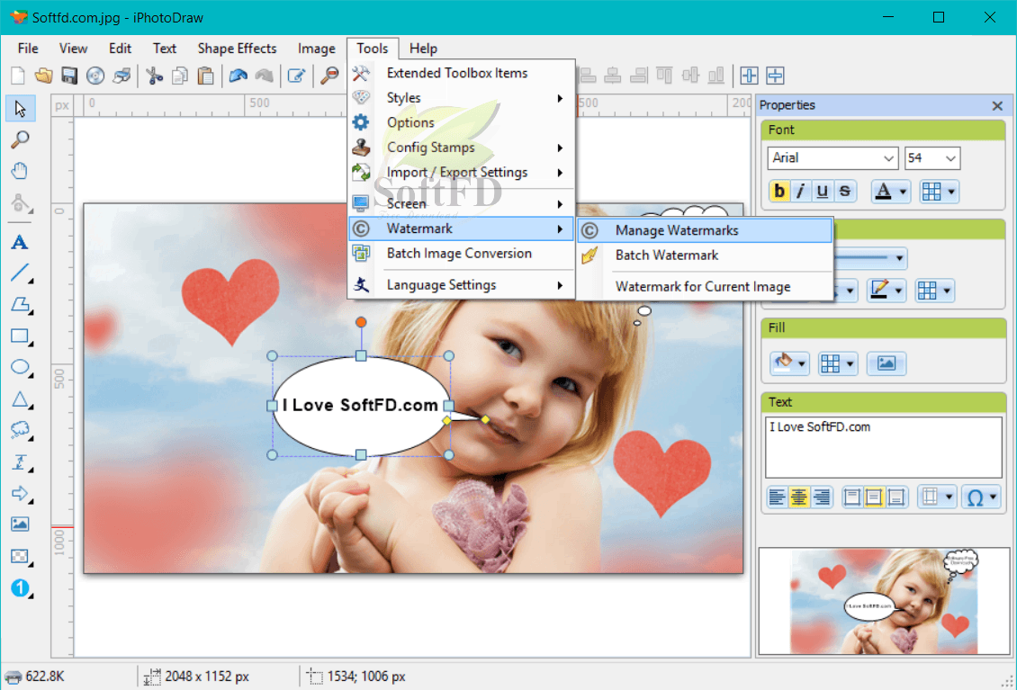Align text left in Text panel

777,497
